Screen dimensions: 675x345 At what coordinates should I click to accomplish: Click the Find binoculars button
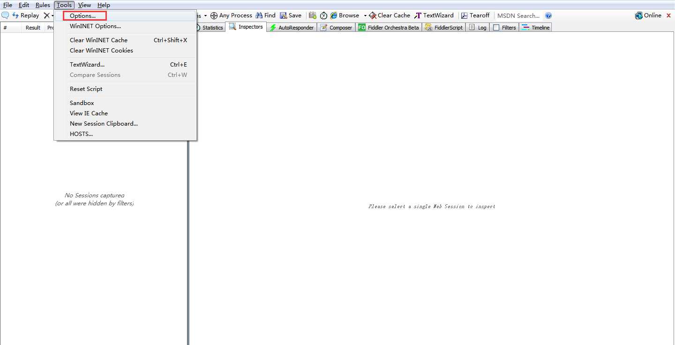click(x=265, y=15)
